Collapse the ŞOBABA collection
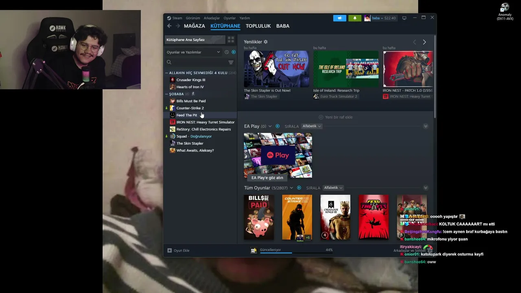 pyautogui.click(x=166, y=94)
